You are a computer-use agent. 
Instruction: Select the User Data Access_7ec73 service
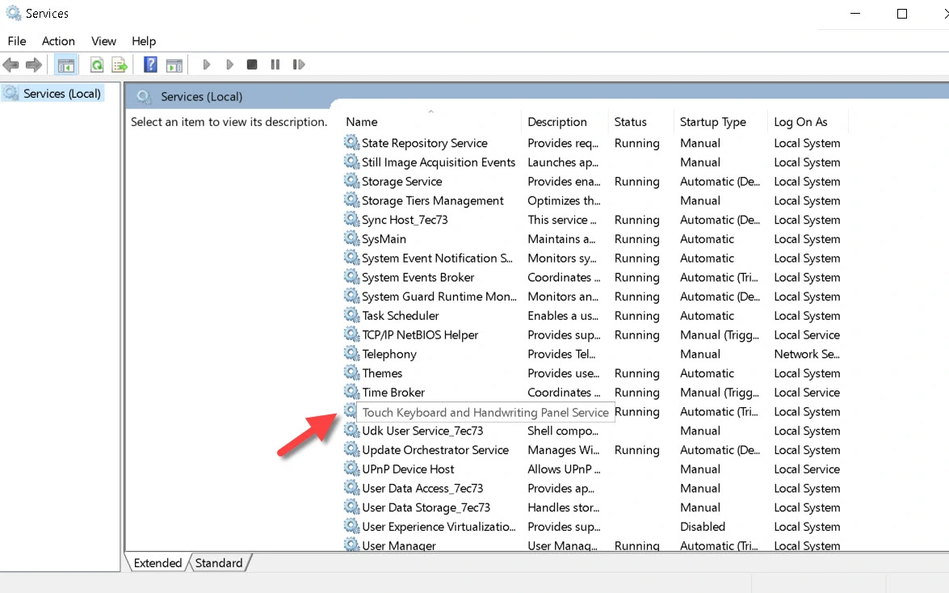tap(422, 488)
